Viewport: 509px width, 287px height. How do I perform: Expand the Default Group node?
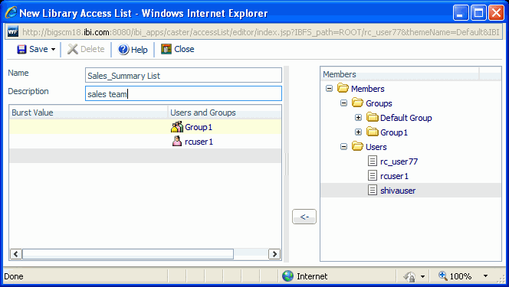coord(359,117)
